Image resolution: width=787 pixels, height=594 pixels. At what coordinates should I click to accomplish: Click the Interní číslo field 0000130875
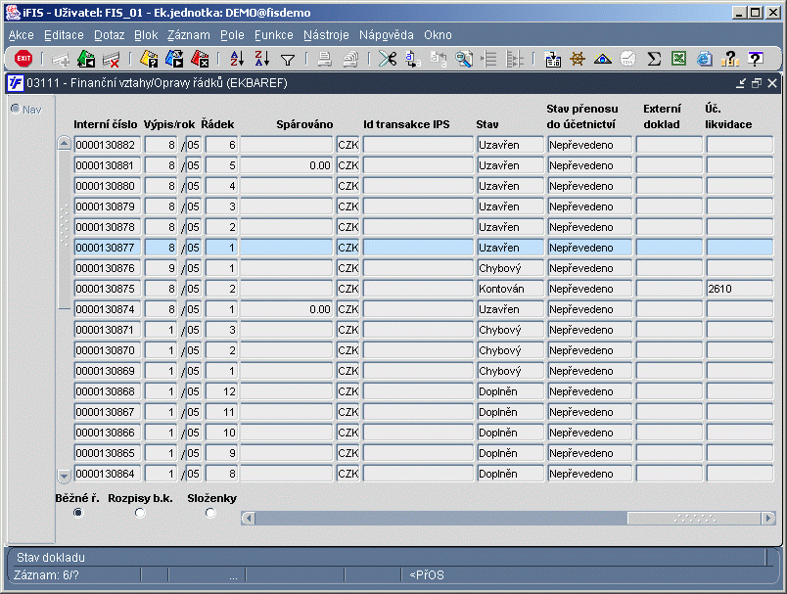coord(108,289)
